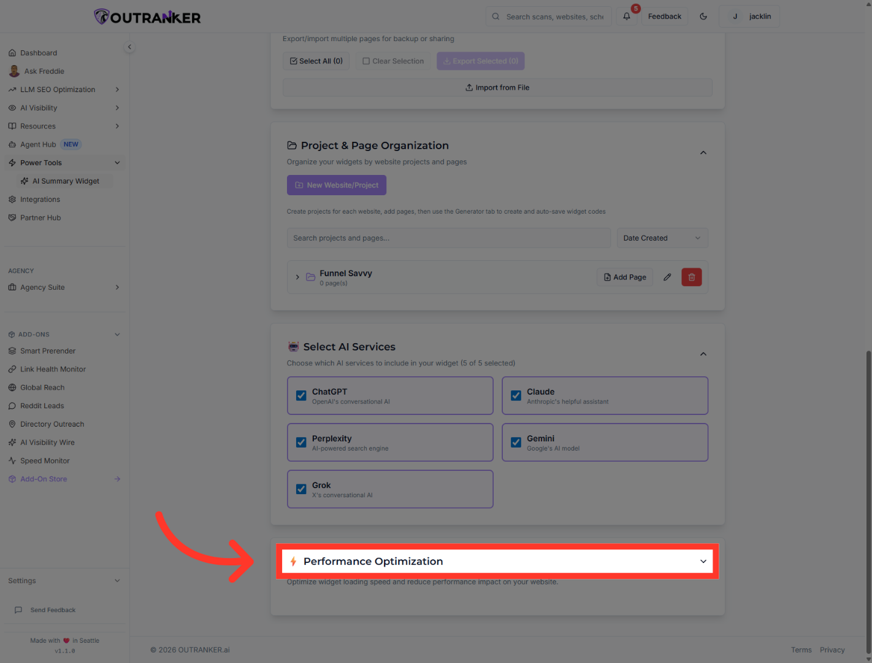Viewport: 872px width, 663px height.
Task: Expand the Funnel Savvy project row
Action: 297,277
